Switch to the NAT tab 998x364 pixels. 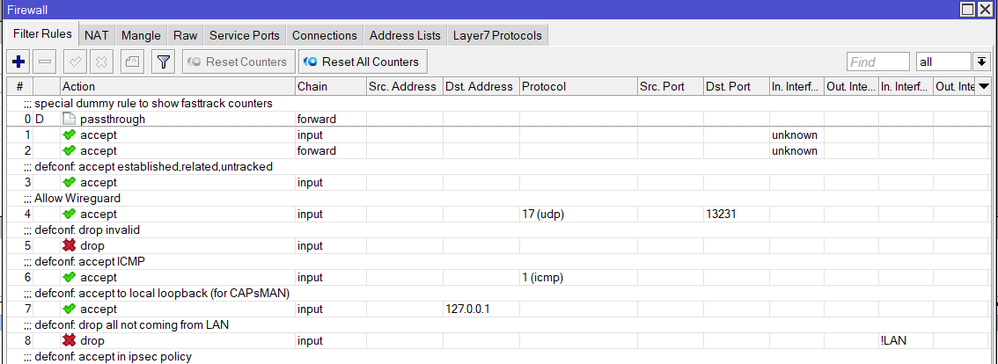click(x=97, y=35)
